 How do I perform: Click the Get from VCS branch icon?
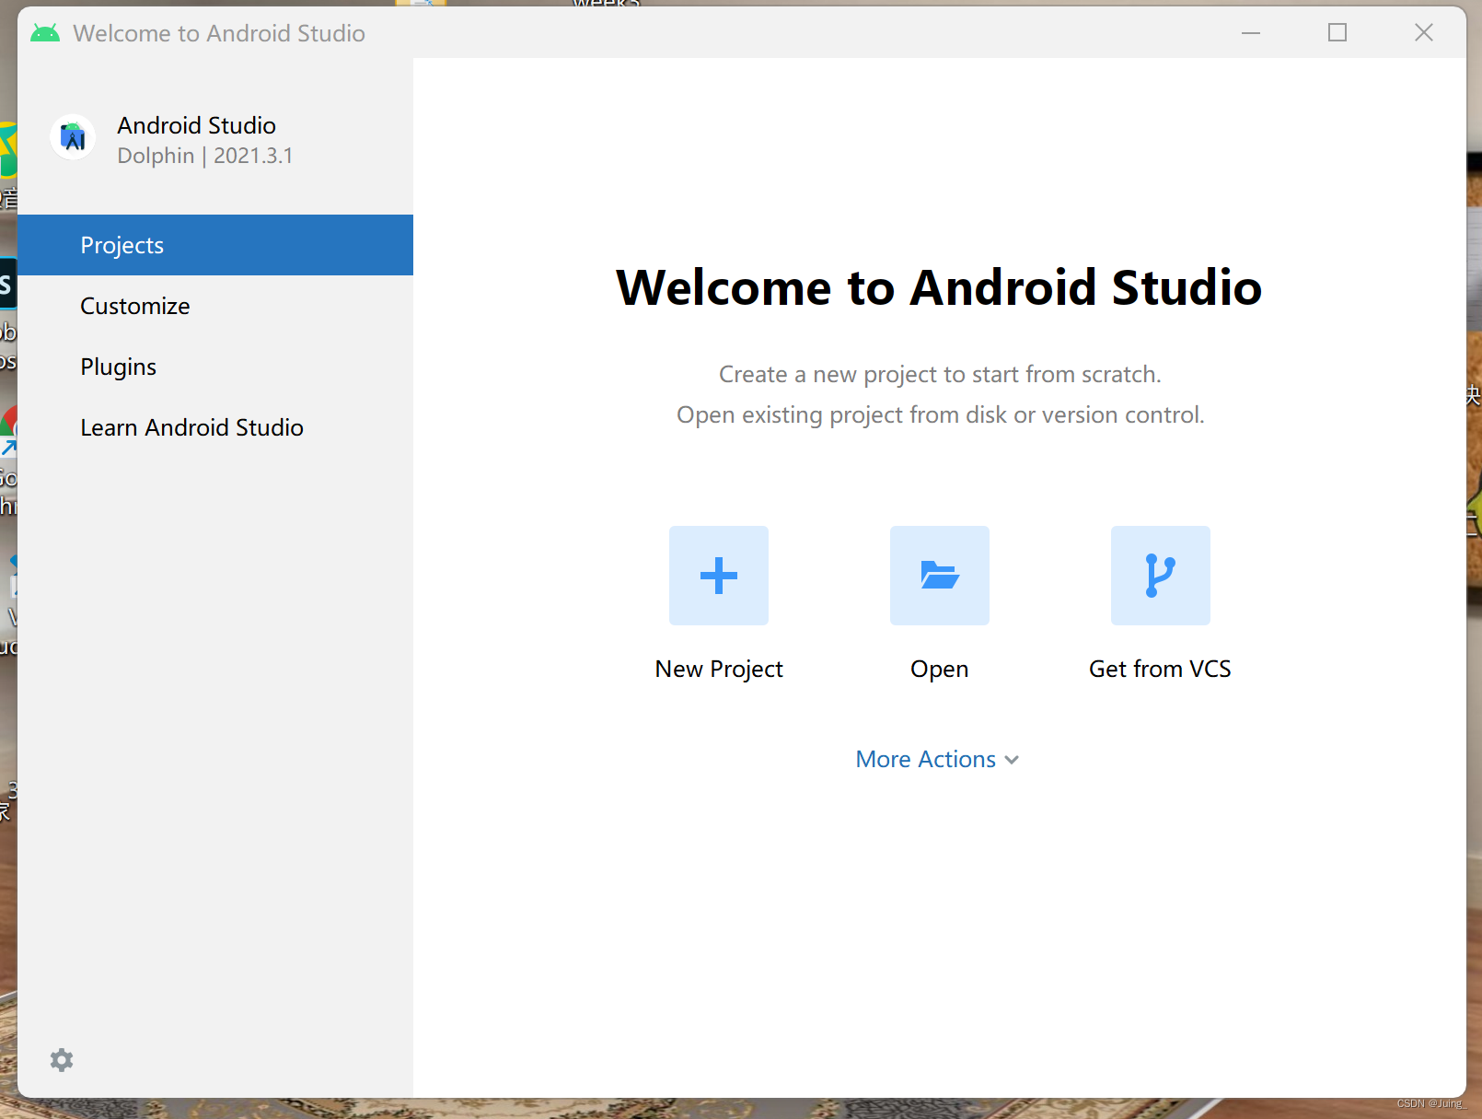pos(1161,576)
